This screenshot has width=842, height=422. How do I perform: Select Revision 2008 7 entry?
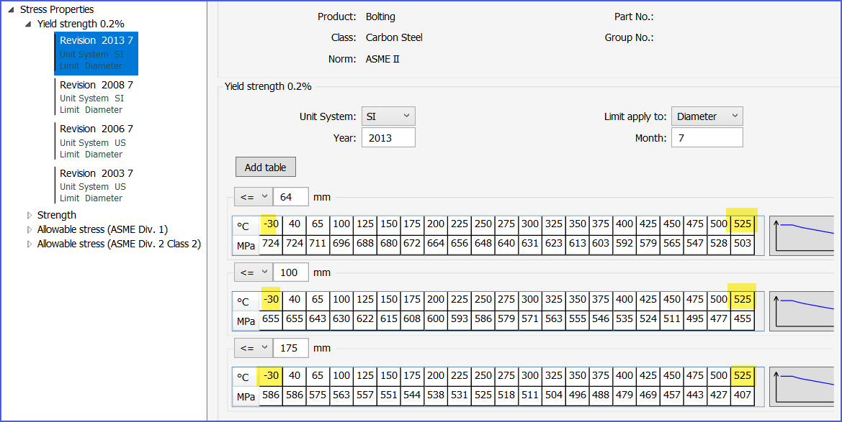[x=96, y=97]
